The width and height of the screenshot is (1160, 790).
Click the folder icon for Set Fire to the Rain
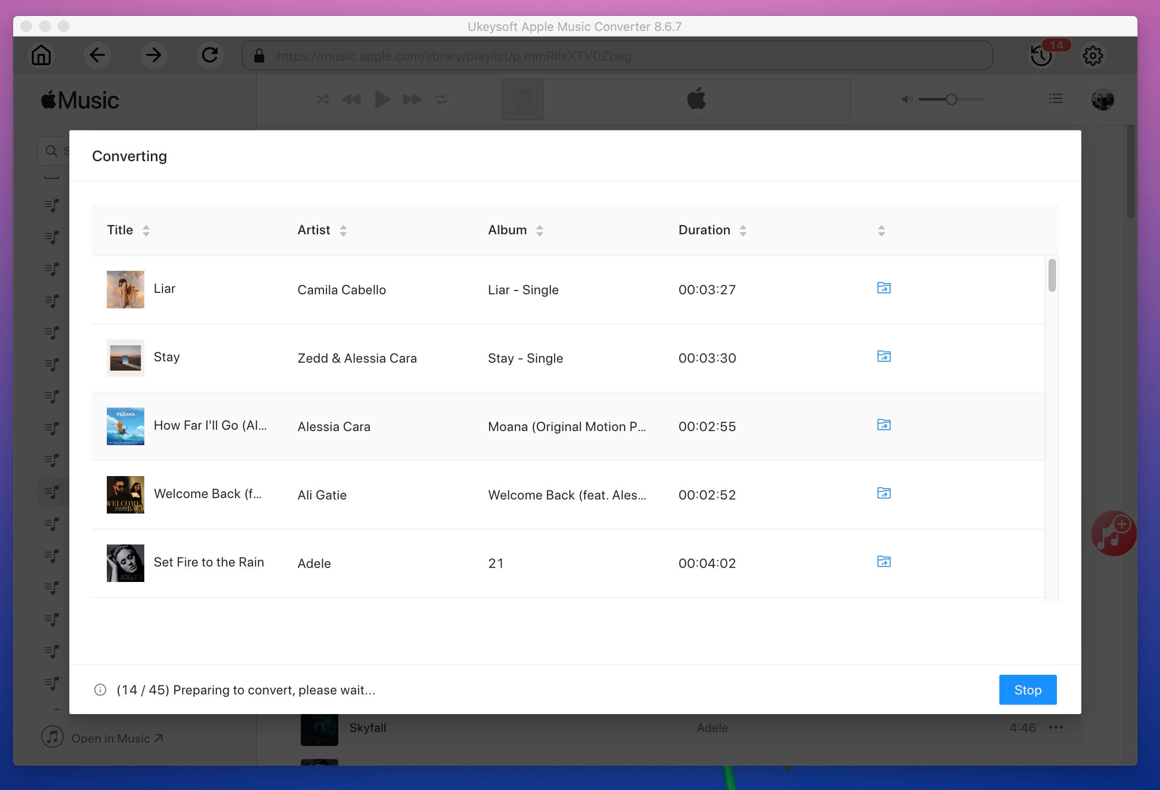883,562
